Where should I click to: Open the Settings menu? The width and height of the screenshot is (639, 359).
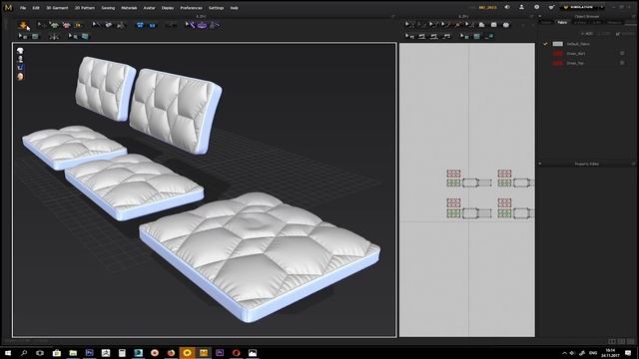[216, 8]
